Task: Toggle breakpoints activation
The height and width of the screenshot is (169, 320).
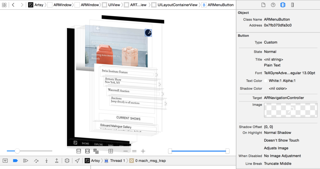Action: pyautogui.click(x=15, y=161)
